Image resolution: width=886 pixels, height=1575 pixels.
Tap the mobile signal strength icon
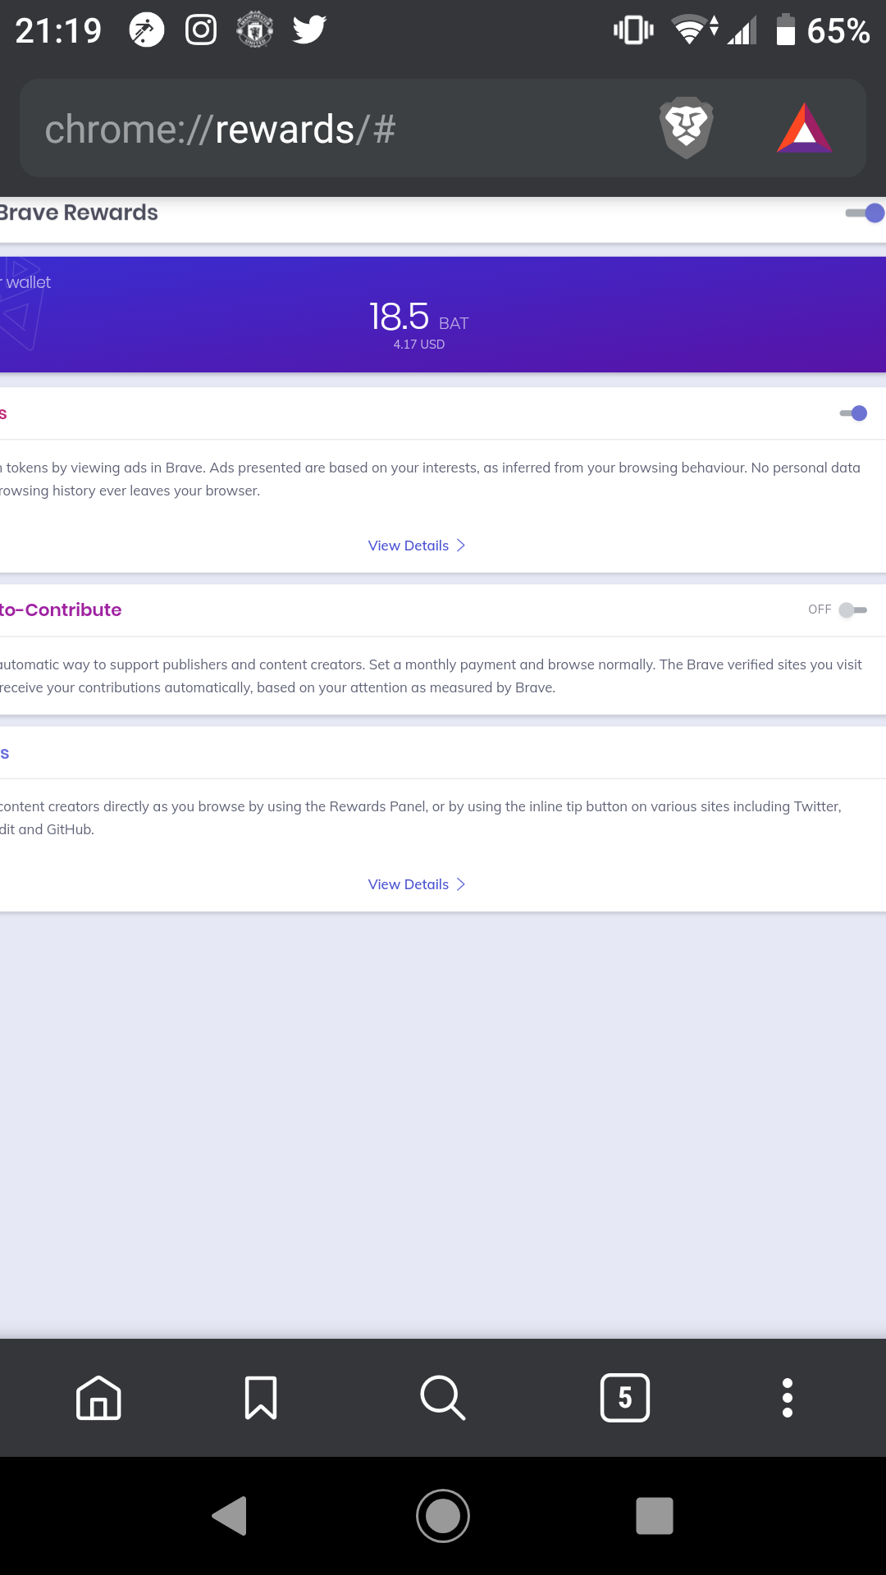(742, 31)
